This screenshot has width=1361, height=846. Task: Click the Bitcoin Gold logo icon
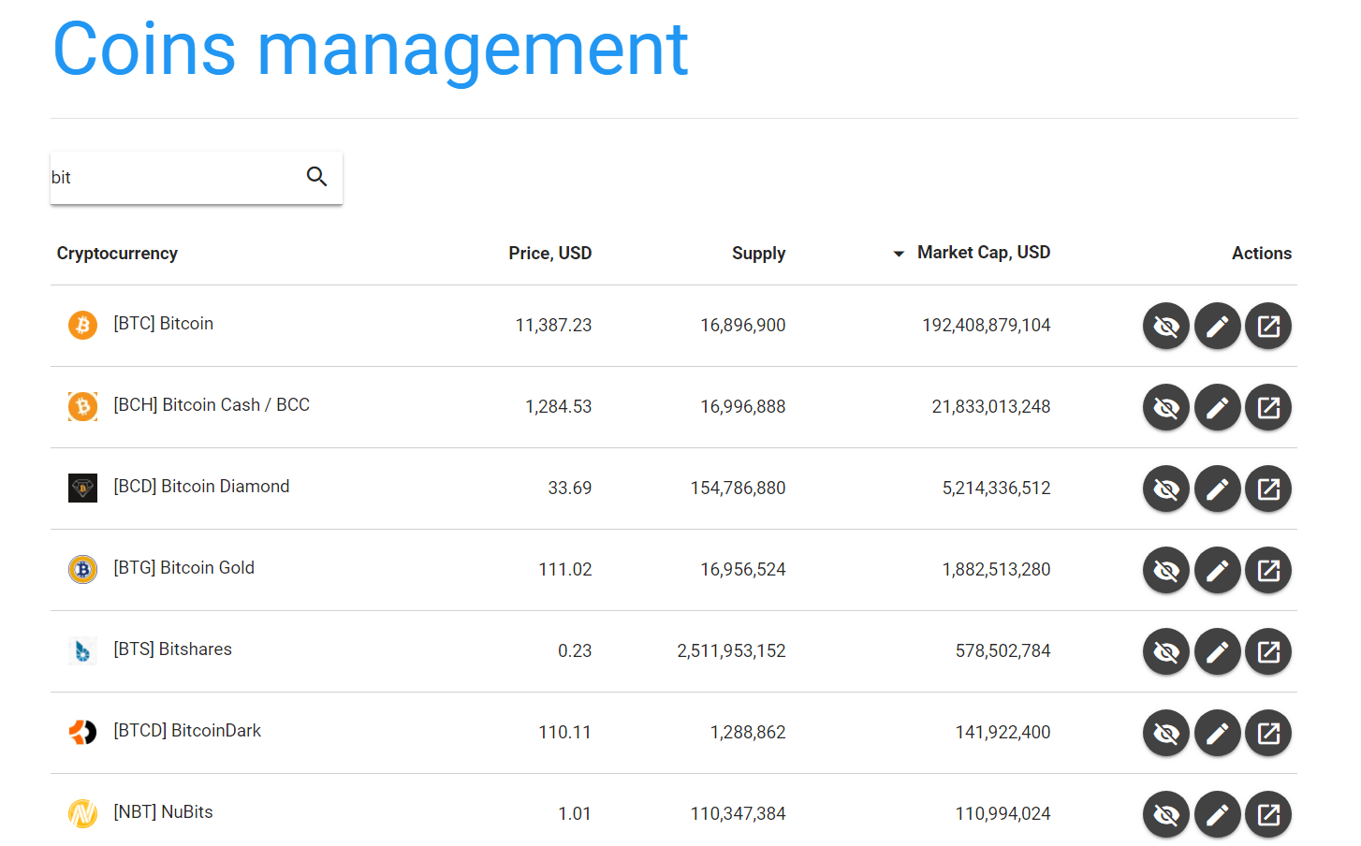pyautogui.click(x=82, y=570)
